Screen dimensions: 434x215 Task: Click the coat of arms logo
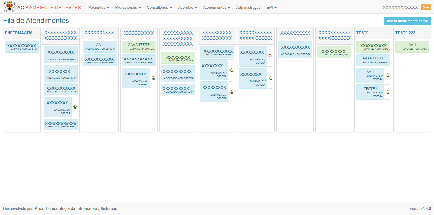[9, 7]
